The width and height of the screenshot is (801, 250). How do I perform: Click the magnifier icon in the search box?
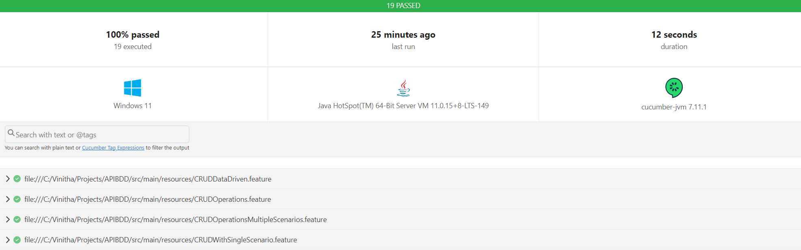point(11,133)
